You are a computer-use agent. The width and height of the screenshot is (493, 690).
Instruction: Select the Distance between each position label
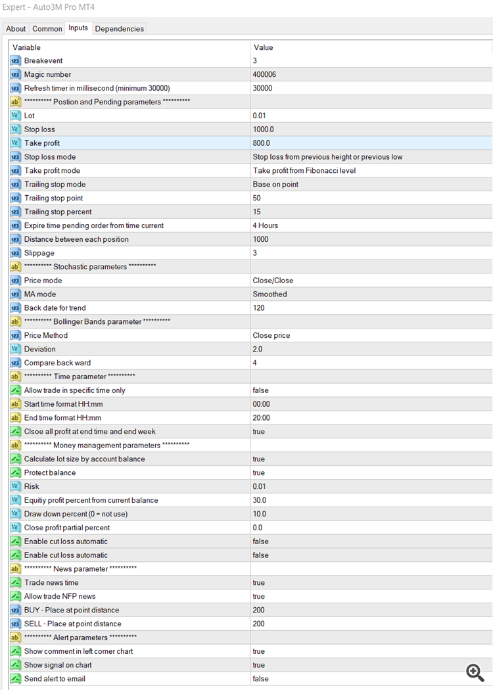77,239
